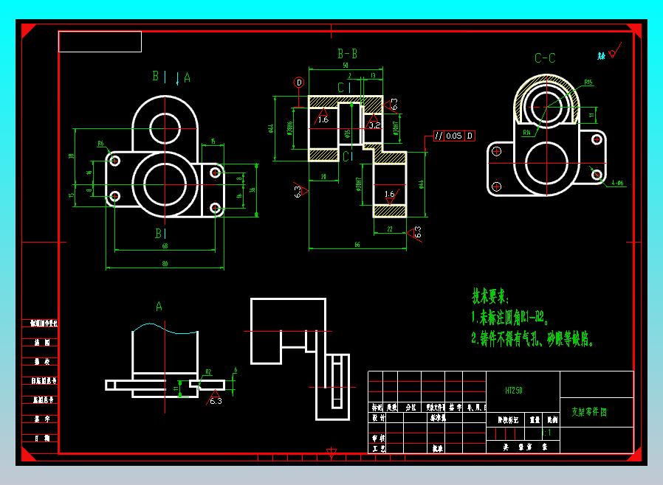The width and height of the screenshot is (663, 485).
Task: Click the 6.3 roughness symbol in view A
Action: 216,397
